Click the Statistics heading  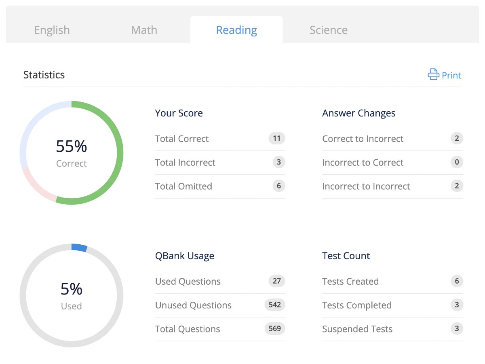[x=44, y=74]
